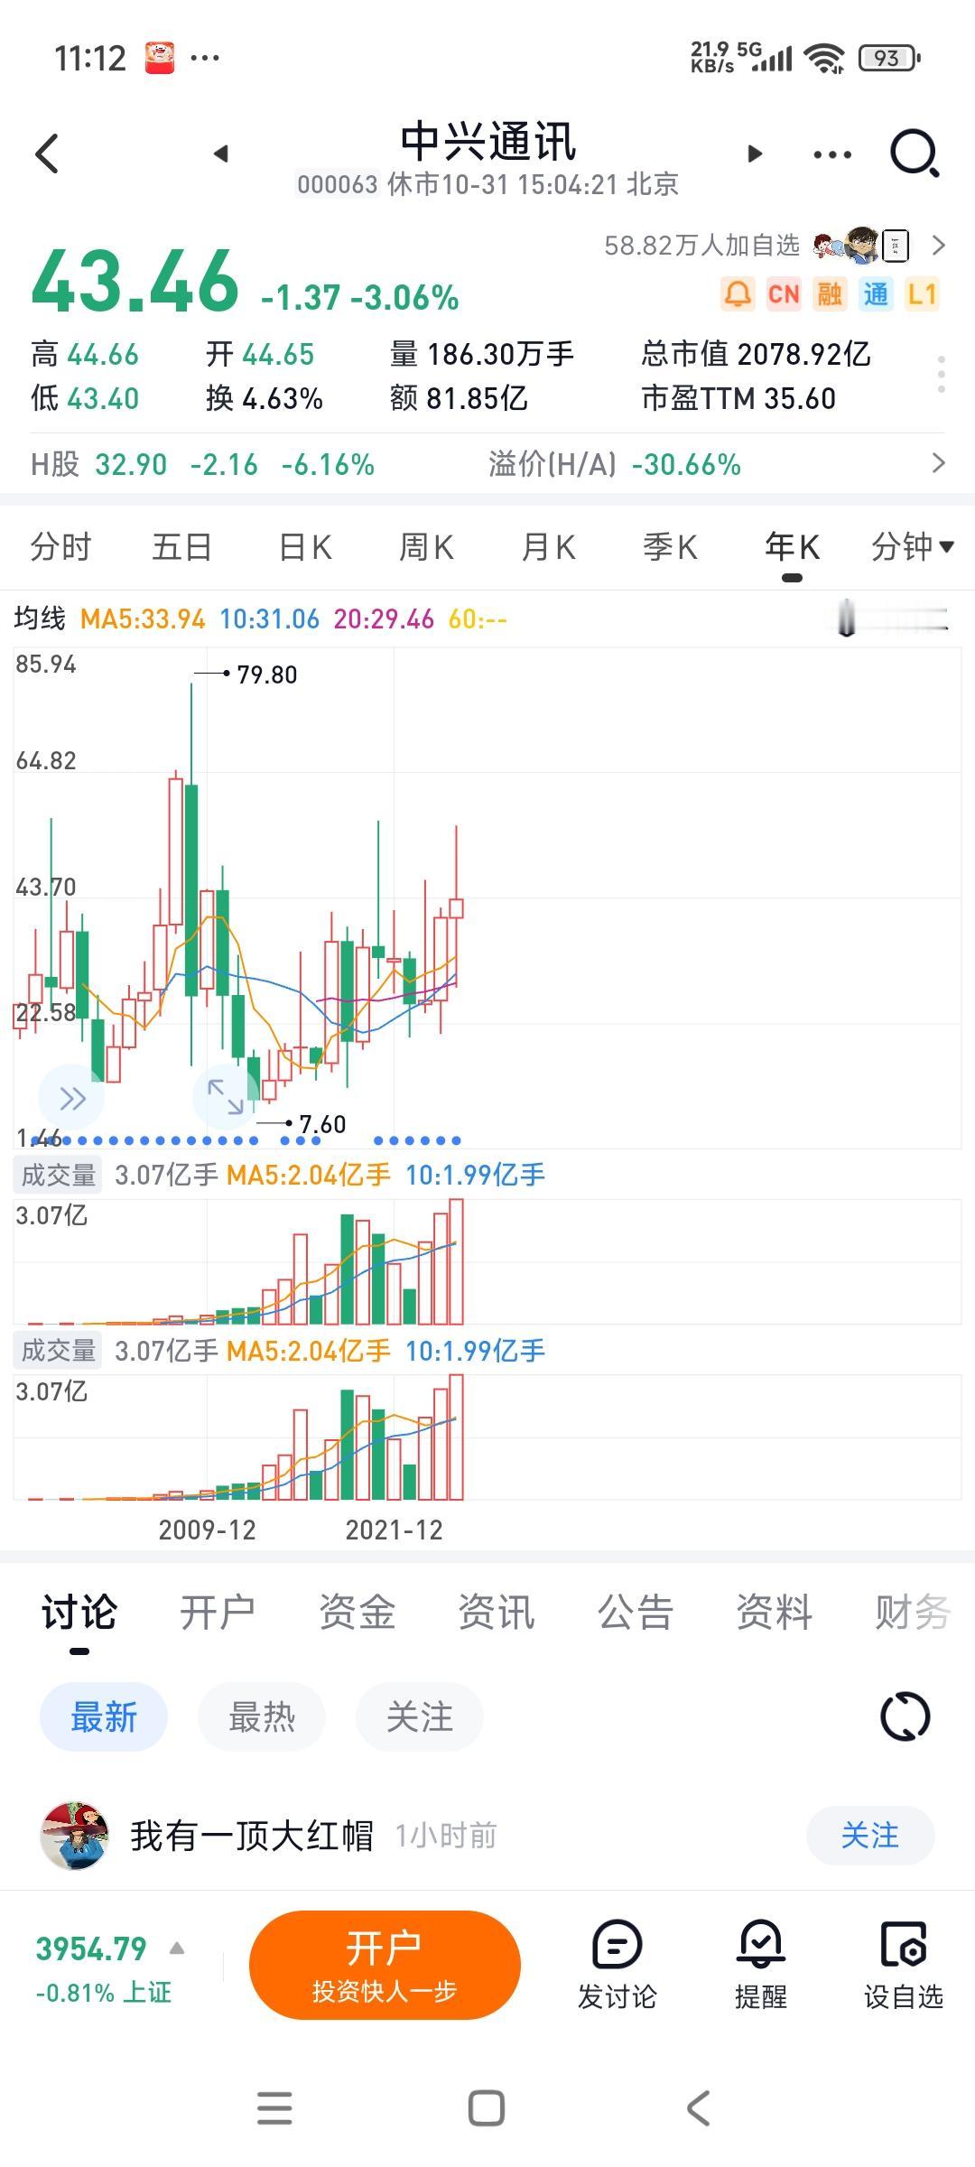Image resolution: width=975 pixels, height=2167 pixels.
Task: Tap the orange bell alert badge
Action: click(738, 294)
